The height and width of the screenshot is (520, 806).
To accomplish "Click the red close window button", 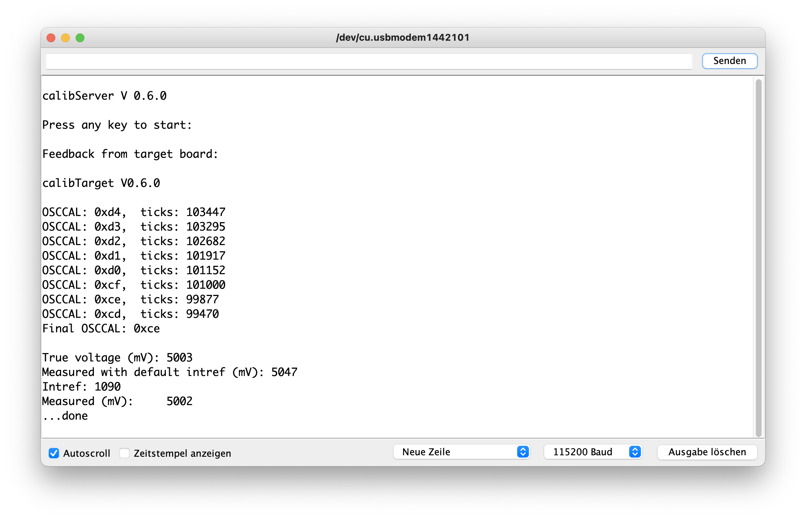I will 51,38.
